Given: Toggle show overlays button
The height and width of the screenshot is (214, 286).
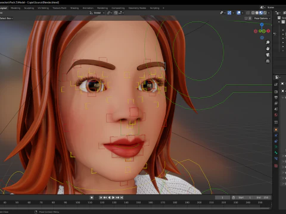Looking at the screenshot, I should [239, 13].
